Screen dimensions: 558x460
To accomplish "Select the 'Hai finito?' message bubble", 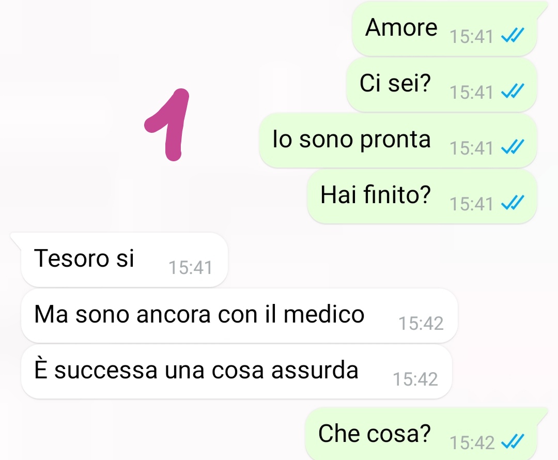I will tap(422, 196).
